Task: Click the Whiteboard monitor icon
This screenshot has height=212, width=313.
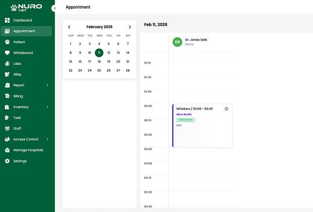Action: pyautogui.click(x=7, y=52)
